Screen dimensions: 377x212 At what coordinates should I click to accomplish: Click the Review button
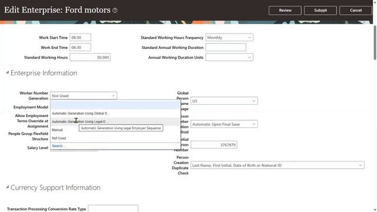point(285,11)
